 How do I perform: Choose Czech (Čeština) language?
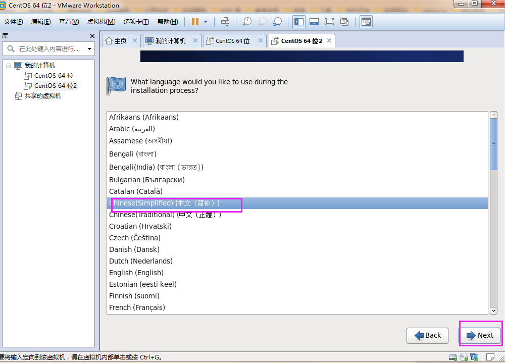point(297,238)
